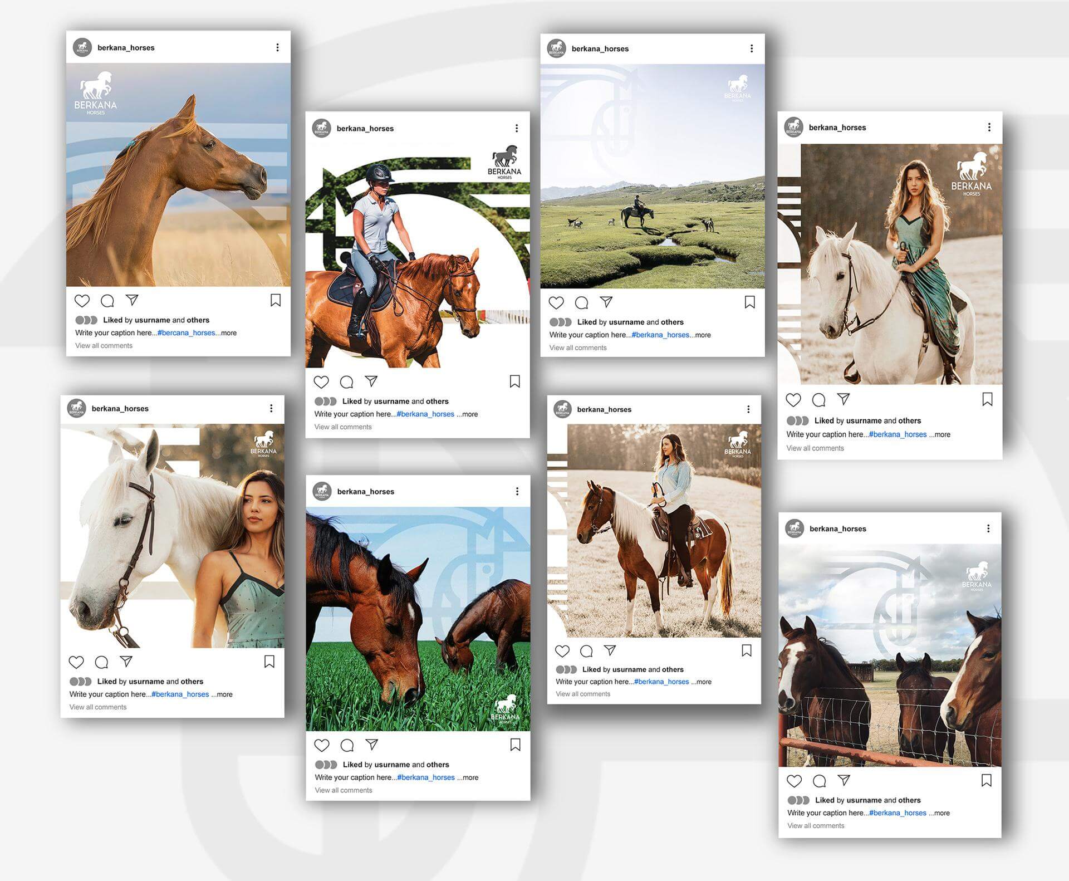
Task: Open profile avatar on helmeted rider post
Action: coord(322,128)
